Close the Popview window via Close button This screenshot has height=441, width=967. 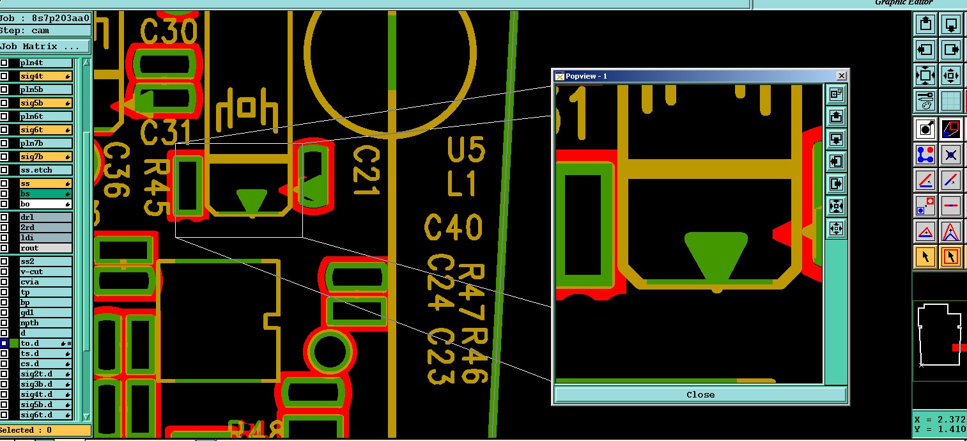pos(700,394)
